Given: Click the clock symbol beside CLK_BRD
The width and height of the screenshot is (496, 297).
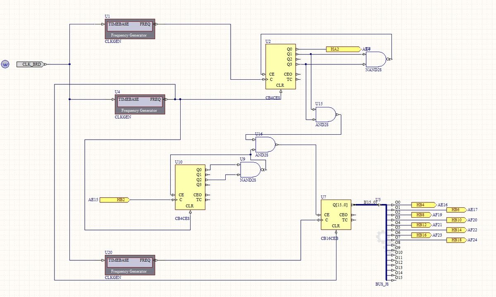Looking at the screenshot, I should click(5, 64).
